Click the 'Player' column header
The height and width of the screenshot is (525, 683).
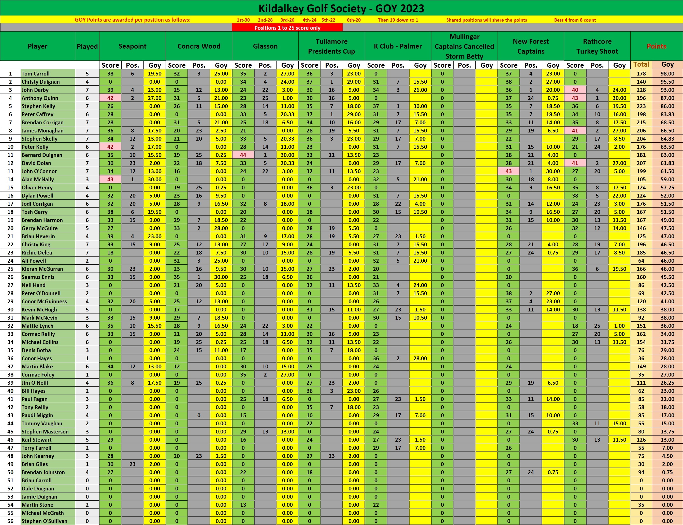37,46
